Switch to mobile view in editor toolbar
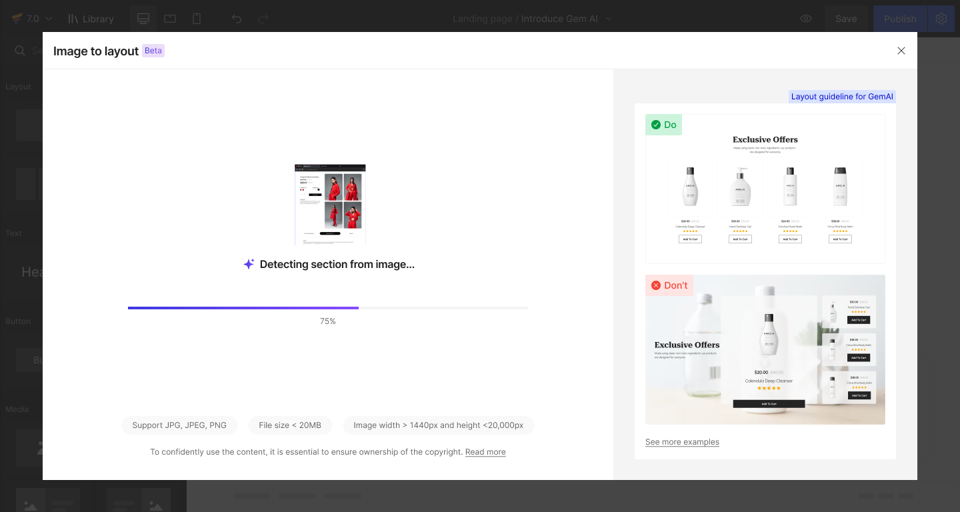Image resolution: width=960 pixels, height=512 pixels. click(197, 19)
